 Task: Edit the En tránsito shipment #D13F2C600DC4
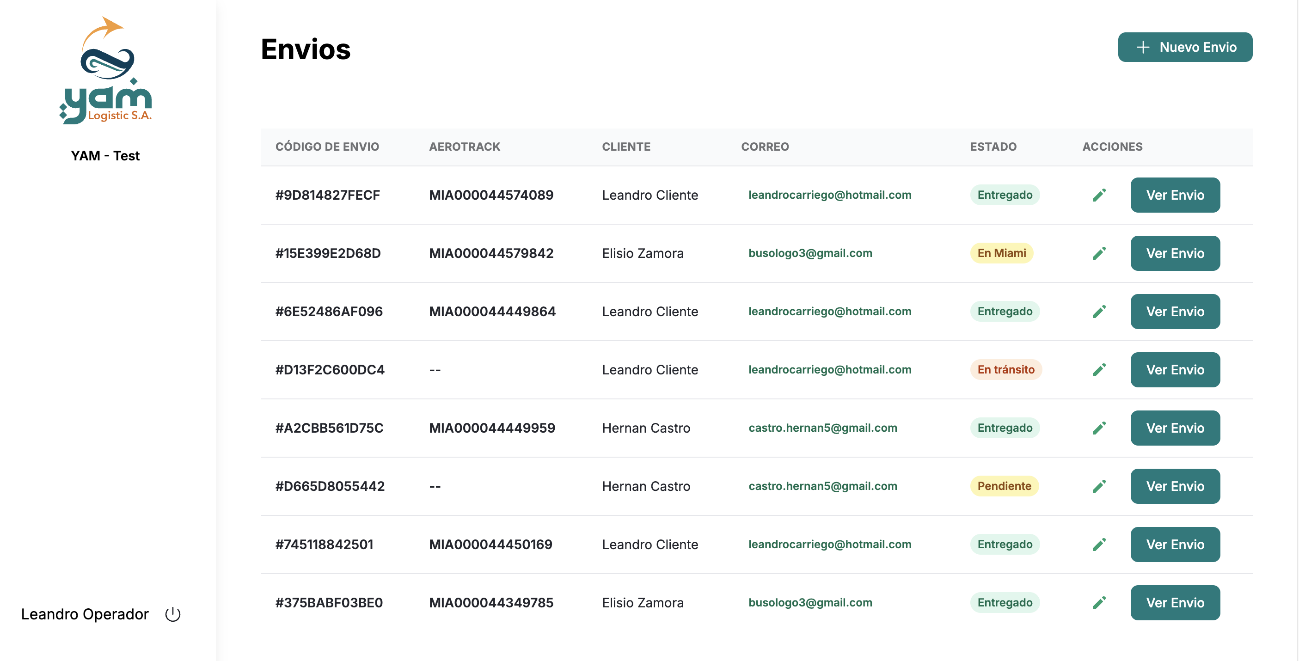(x=1099, y=370)
